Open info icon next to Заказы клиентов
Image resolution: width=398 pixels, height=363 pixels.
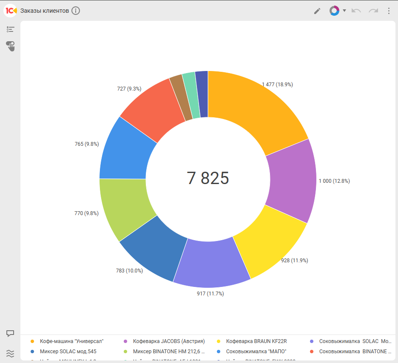[x=76, y=11]
